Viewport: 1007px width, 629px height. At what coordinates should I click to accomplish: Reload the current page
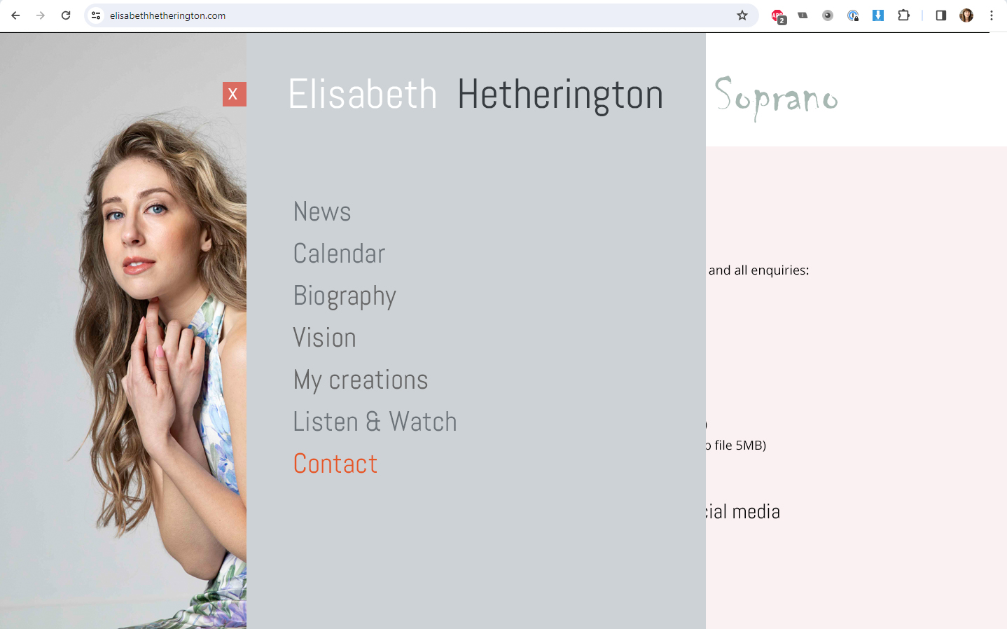(66, 15)
